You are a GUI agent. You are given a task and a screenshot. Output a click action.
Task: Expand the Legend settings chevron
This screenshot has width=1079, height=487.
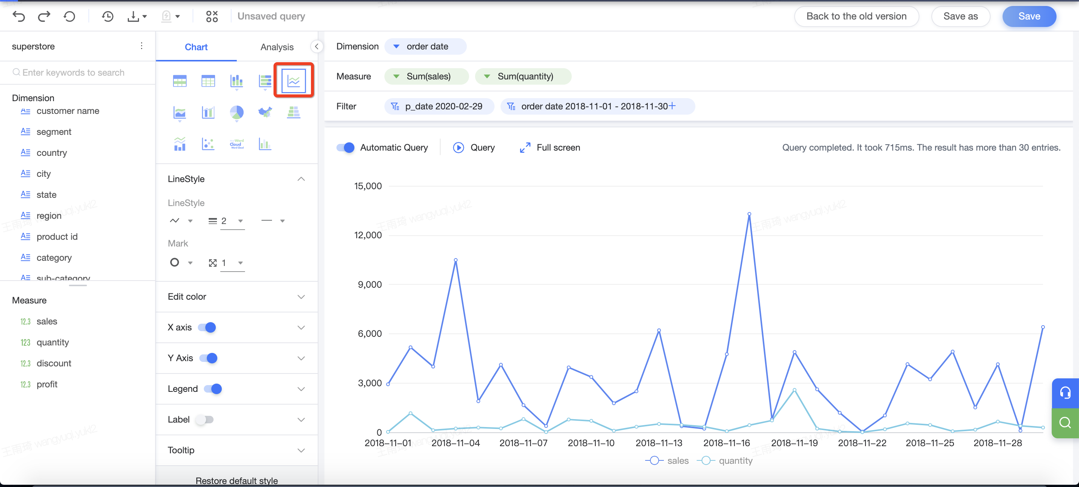(301, 388)
